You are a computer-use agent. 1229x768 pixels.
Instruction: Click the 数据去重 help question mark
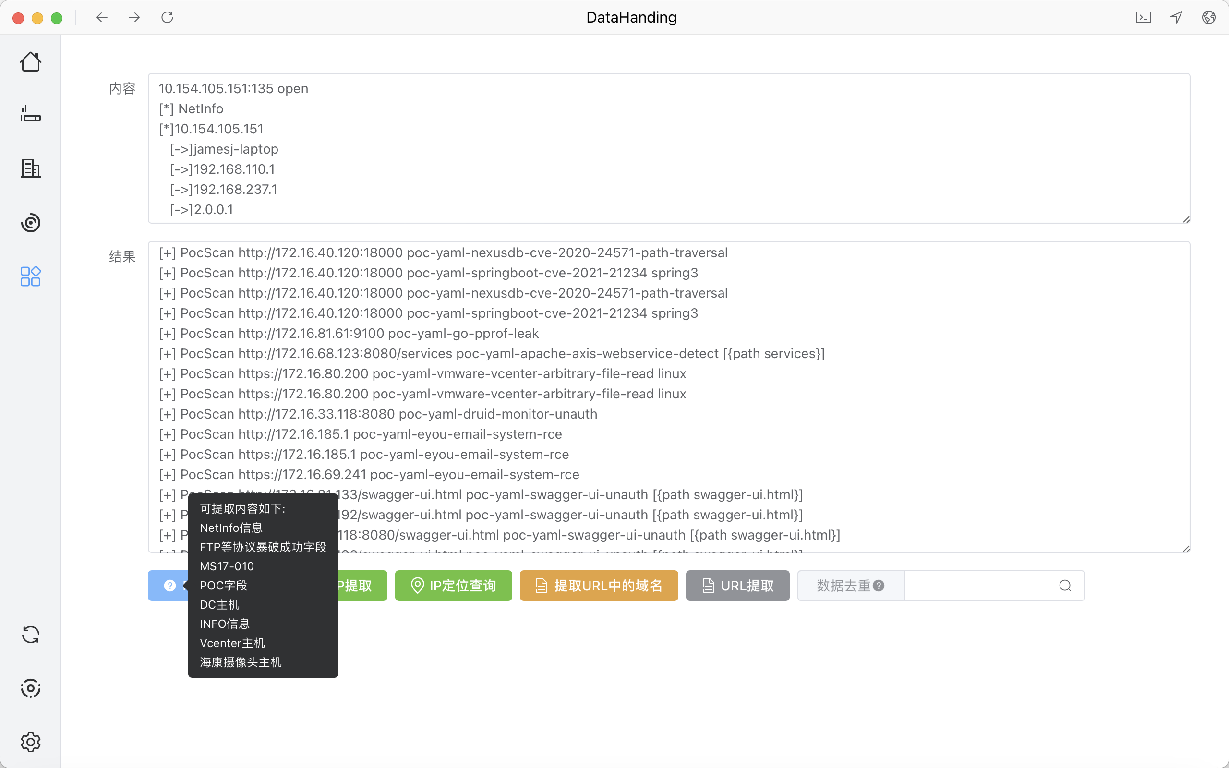coord(879,586)
